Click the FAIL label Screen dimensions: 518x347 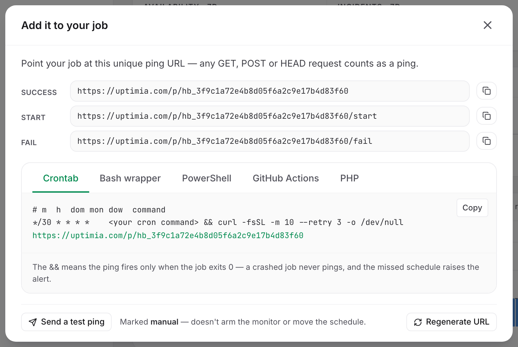point(29,142)
